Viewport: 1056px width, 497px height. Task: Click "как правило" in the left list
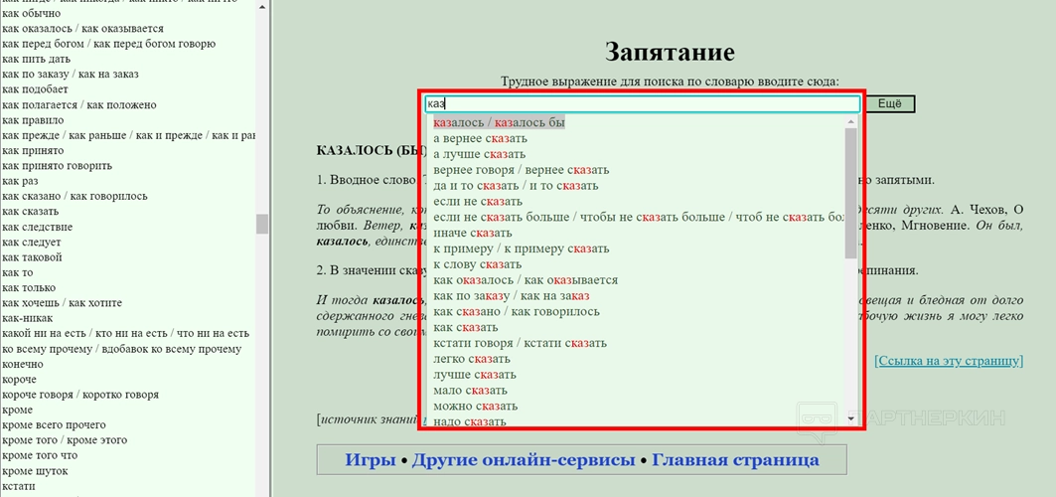(x=33, y=120)
